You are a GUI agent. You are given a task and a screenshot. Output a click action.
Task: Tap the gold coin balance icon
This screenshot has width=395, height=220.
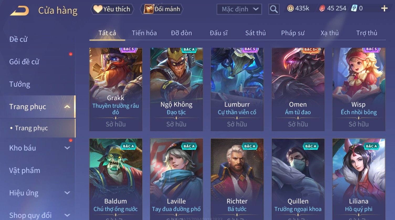290,9
